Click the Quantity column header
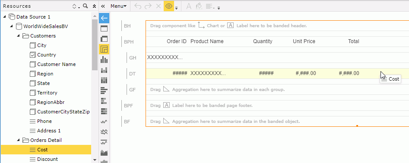 point(263,41)
